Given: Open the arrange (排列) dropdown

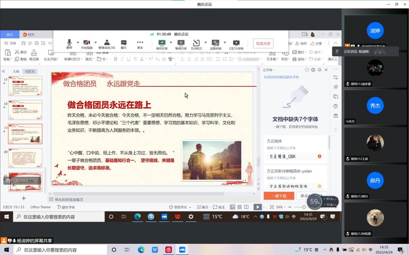Looking at the screenshot, I should pos(300,59).
